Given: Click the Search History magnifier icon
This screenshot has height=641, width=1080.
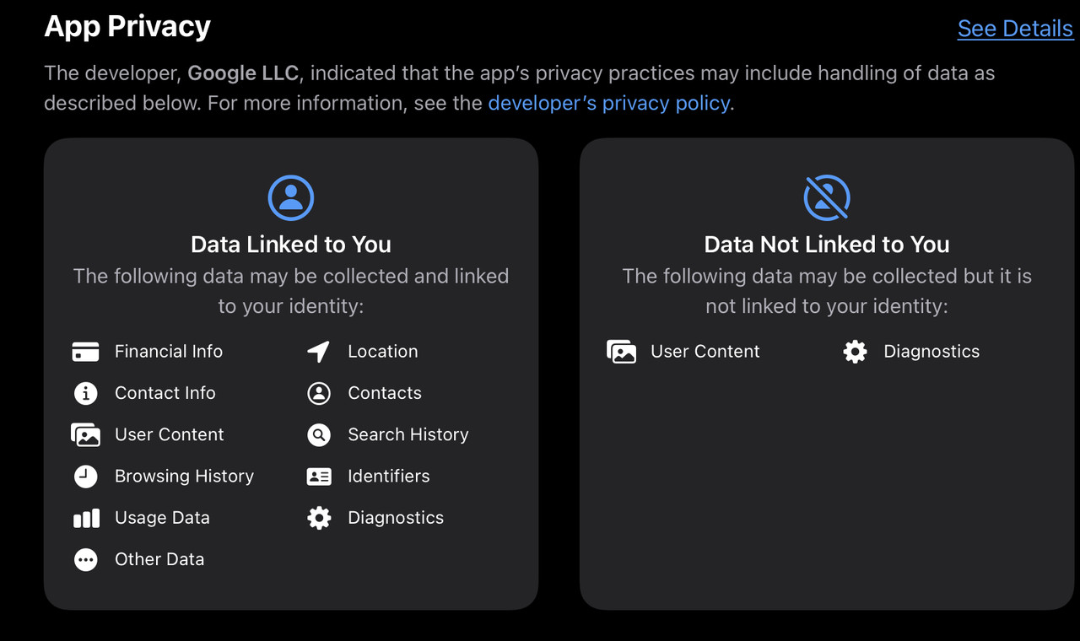Looking at the screenshot, I should pos(319,434).
